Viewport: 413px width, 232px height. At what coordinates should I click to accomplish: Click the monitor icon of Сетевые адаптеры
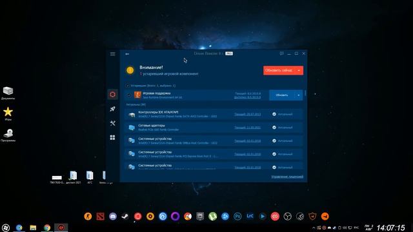pos(132,128)
